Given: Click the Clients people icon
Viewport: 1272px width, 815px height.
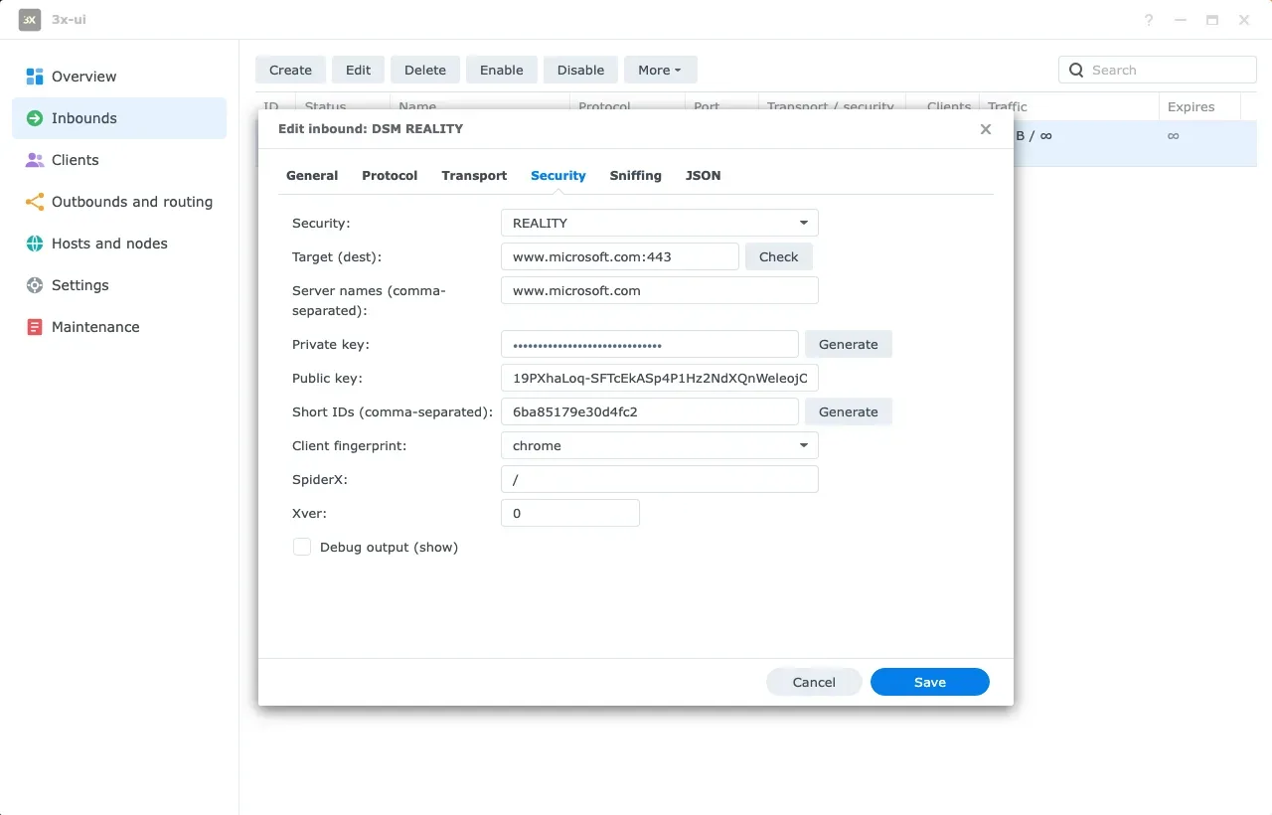Looking at the screenshot, I should click(35, 160).
